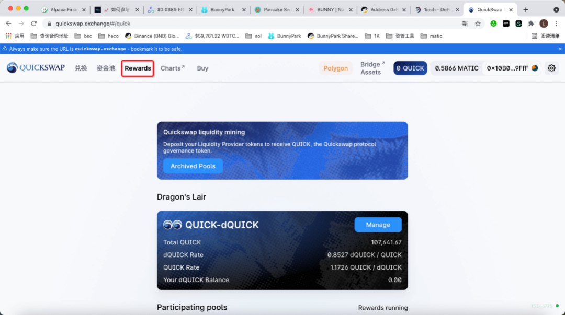Open the 1K bookmarks folder

[372, 36]
